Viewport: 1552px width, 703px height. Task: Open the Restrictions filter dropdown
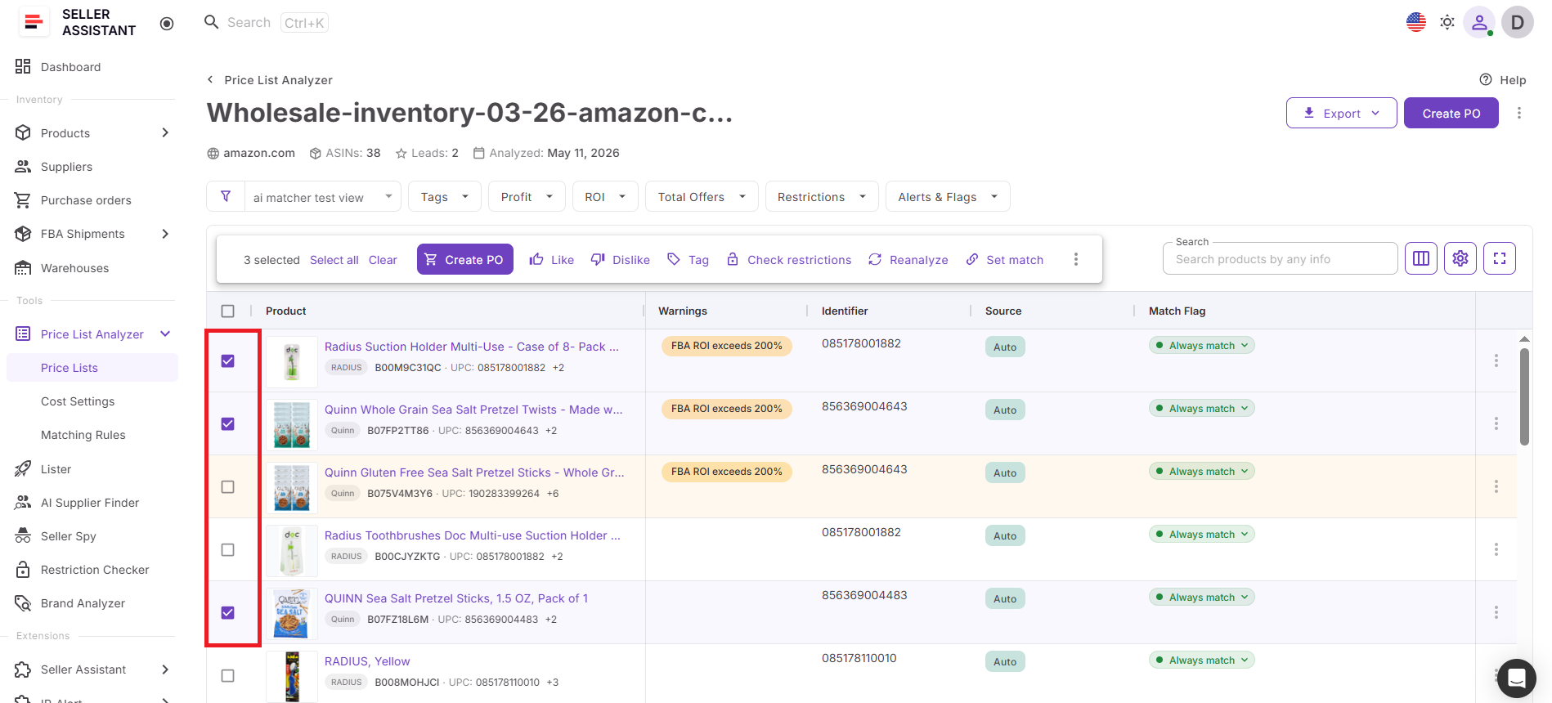click(822, 196)
